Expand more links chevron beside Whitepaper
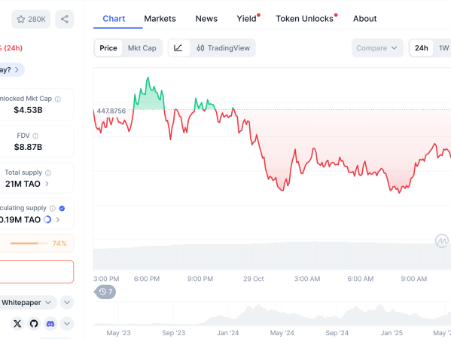Image resolution: width=451 pixels, height=339 pixels. click(x=67, y=302)
